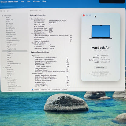Open the Help menu

coord(44,1)
